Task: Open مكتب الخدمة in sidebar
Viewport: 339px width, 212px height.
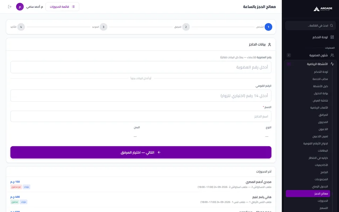Action: [320, 79]
